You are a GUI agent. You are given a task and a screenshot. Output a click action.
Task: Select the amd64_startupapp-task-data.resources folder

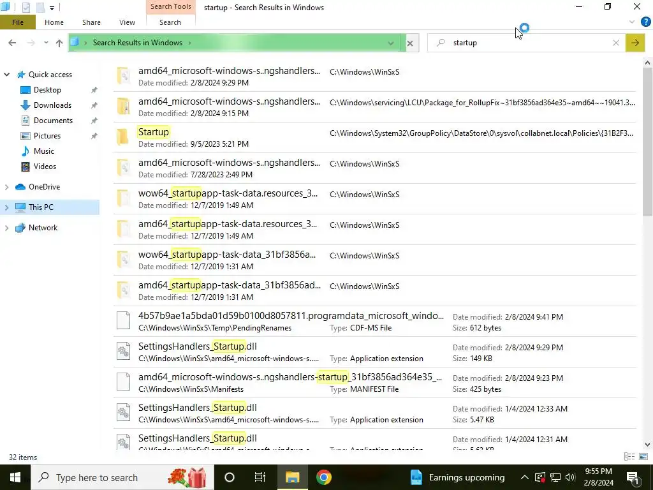375,229
